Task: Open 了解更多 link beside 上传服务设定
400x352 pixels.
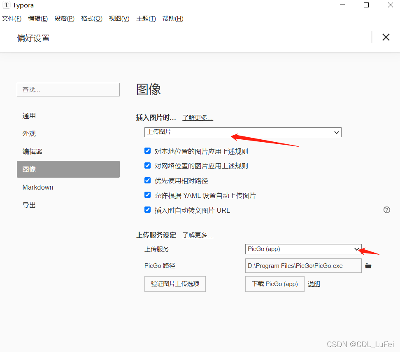Action: (x=198, y=235)
